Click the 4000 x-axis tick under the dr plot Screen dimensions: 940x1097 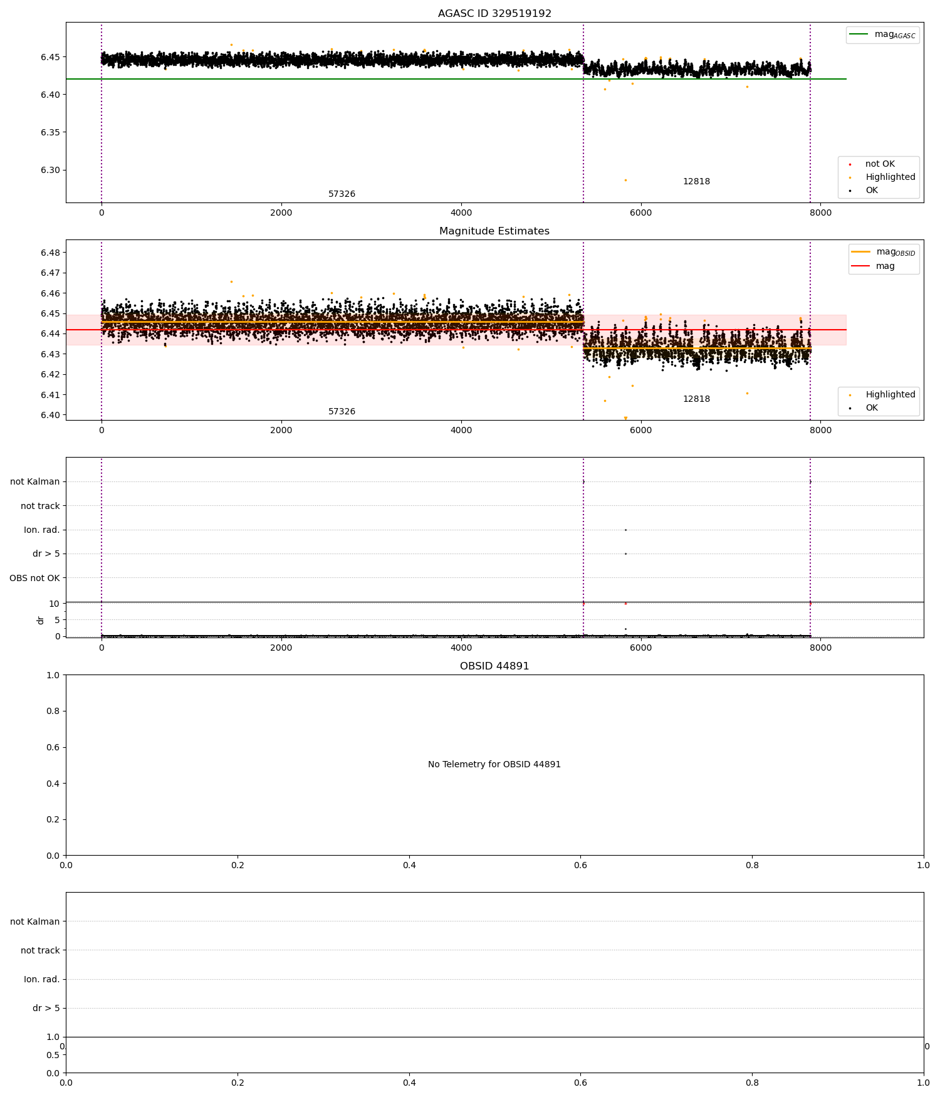[461, 648]
